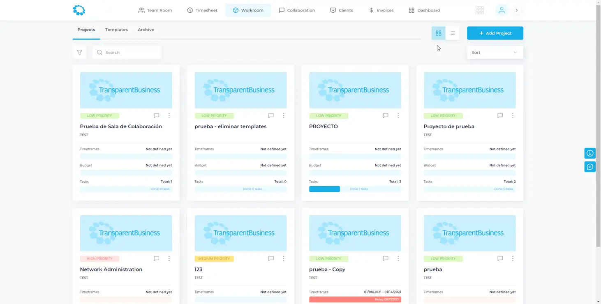
Task: Switch to the Templates tab
Action: pyautogui.click(x=116, y=30)
